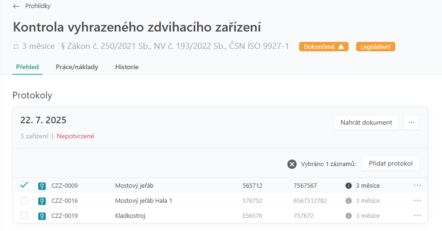Click the device icon for CZZ-0016
Screen dimensions: 442x231
click(x=42, y=201)
